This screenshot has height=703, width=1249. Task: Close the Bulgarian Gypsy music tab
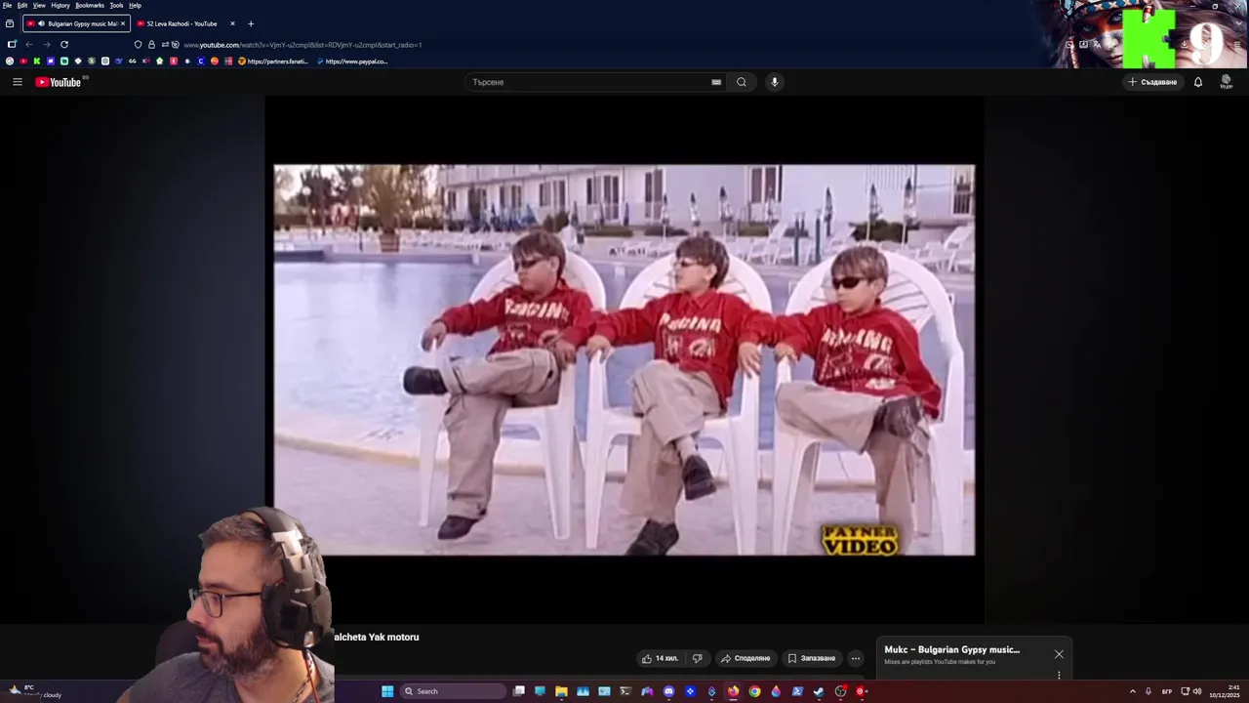coord(123,23)
